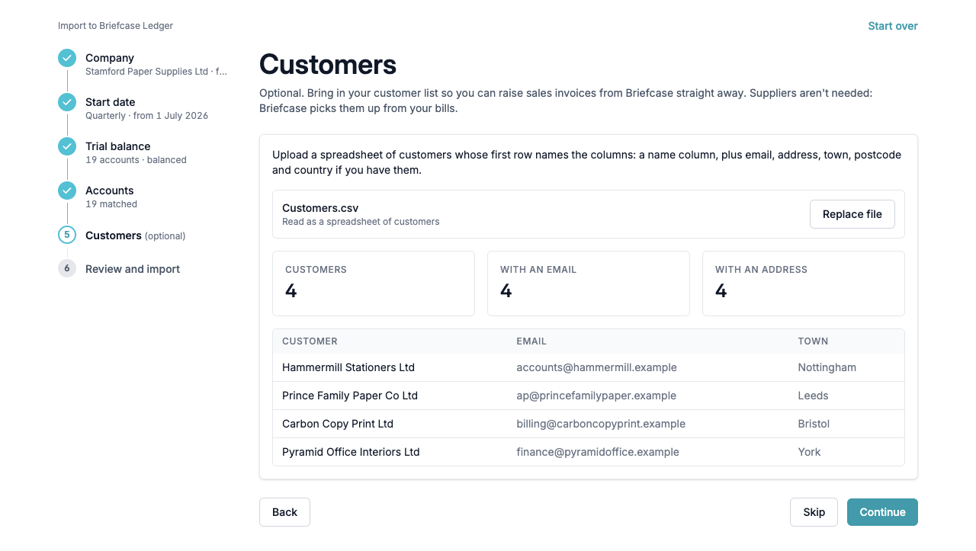This screenshot has height=551, width=976.
Task: Click the Leeds town cell
Action: [x=813, y=396]
